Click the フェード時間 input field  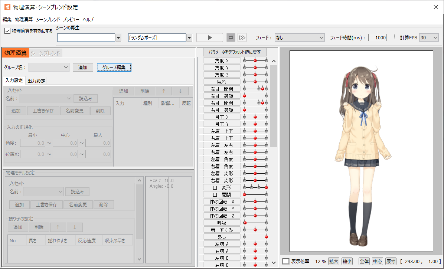point(378,37)
